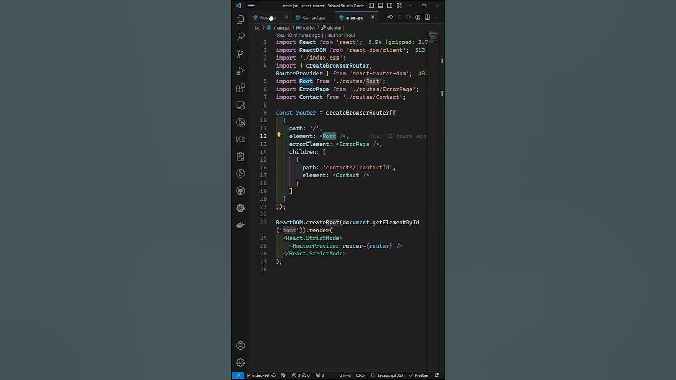Close the main.jsx tab
The height and width of the screenshot is (380, 676).
pyautogui.click(x=372, y=17)
